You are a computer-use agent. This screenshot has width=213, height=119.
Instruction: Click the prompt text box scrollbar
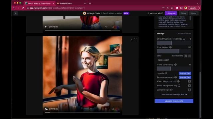pos(190,19)
